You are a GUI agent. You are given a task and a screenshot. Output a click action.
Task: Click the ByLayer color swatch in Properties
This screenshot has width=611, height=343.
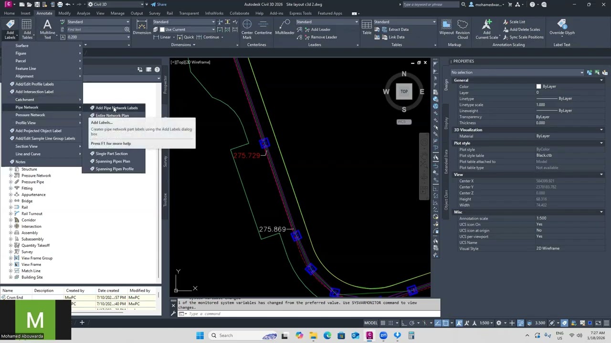[x=539, y=87]
